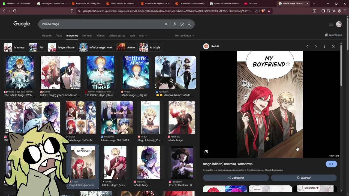Screen dimensions: 349x196
Task: Show previous image in preview panel
Action: click(x=307, y=46)
